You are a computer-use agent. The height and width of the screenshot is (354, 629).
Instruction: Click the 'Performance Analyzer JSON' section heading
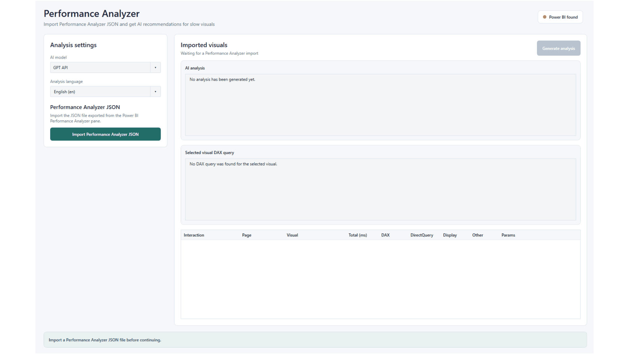click(x=85, y=107)
